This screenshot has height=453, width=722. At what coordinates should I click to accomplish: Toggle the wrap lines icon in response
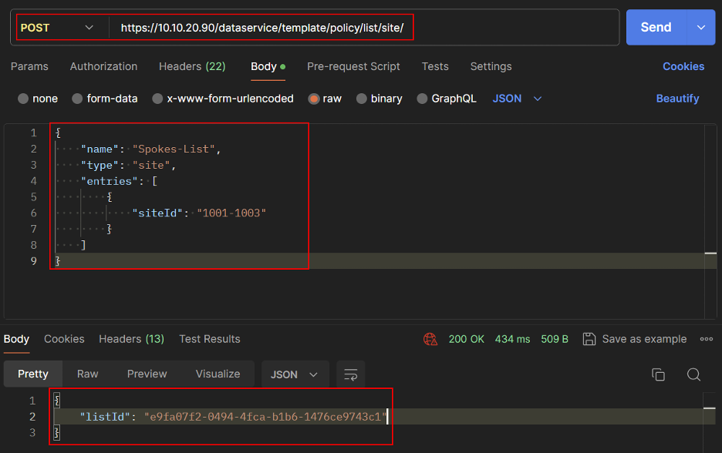pyautogui.click(x=351, y=374)
